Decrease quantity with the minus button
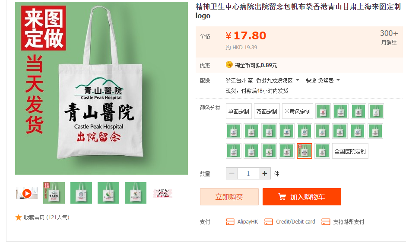 pos(232,173)
